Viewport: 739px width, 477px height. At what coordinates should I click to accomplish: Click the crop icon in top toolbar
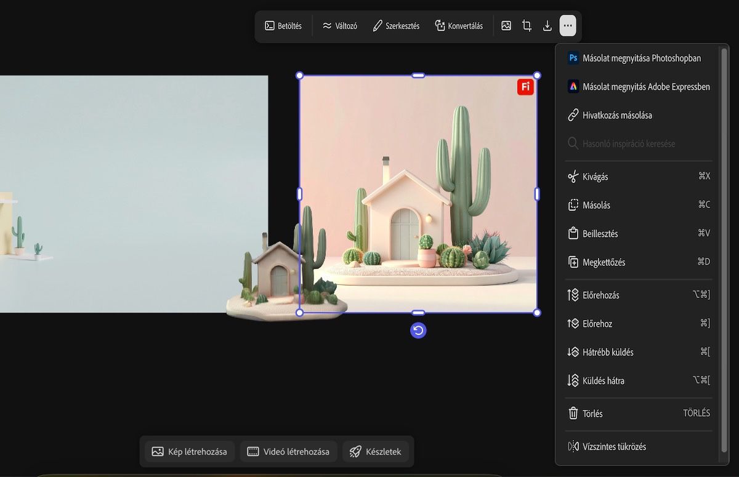[527, 26]
